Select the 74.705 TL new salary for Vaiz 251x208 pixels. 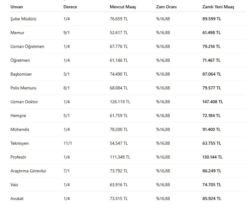(211, 185)
